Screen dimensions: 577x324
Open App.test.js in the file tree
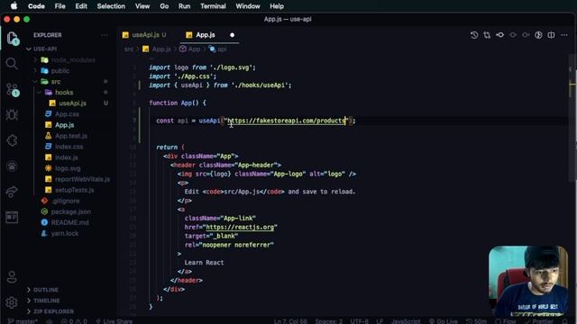click(x=70, y=136)
